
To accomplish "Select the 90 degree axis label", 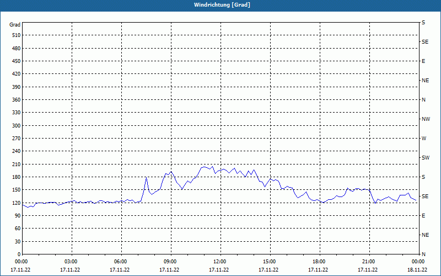I will pyautogui.click(x=18, y=216).
